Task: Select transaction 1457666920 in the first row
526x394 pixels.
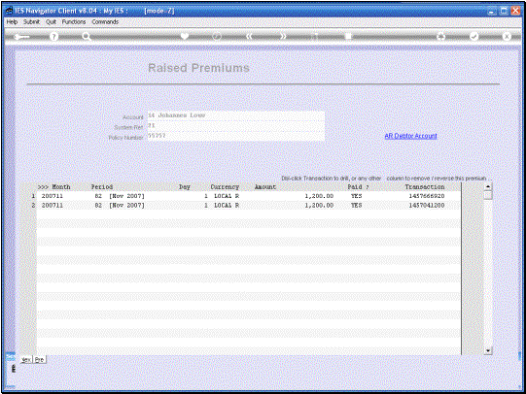Action: [x=427, y=196]
